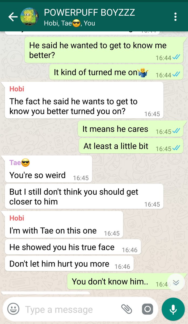Tap the paperclip attachment icon

click(x=126, y=309)
